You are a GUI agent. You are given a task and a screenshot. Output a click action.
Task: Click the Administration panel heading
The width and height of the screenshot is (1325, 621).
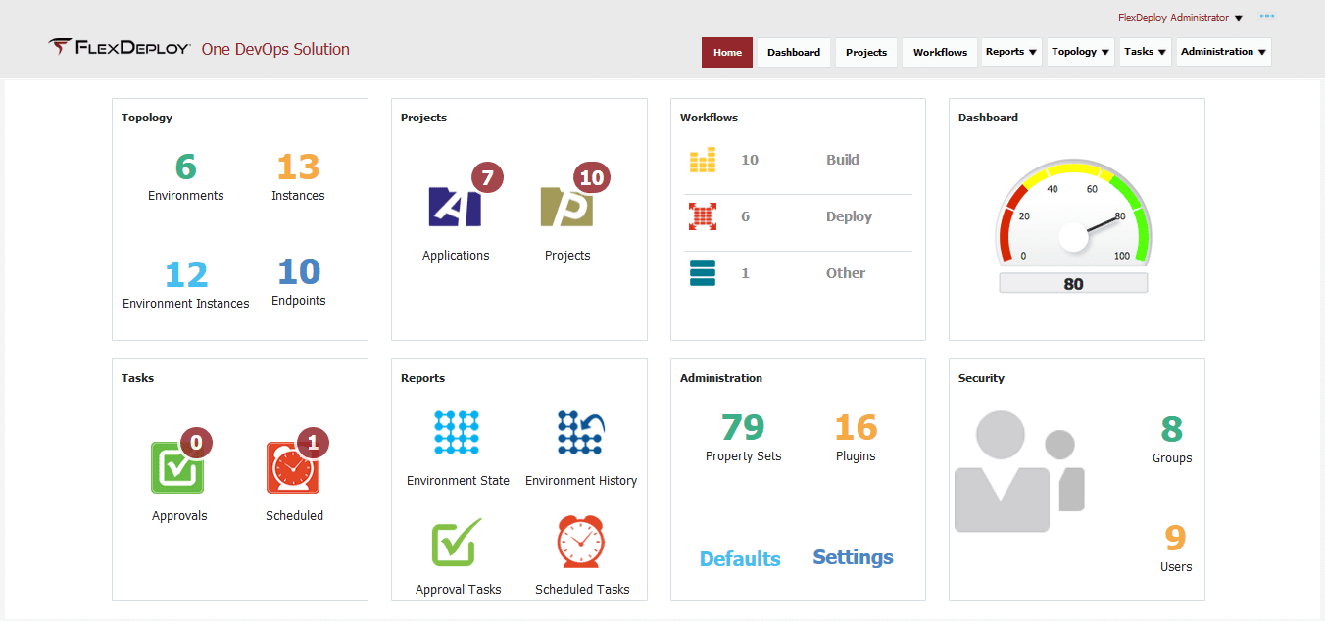point(721,378)
